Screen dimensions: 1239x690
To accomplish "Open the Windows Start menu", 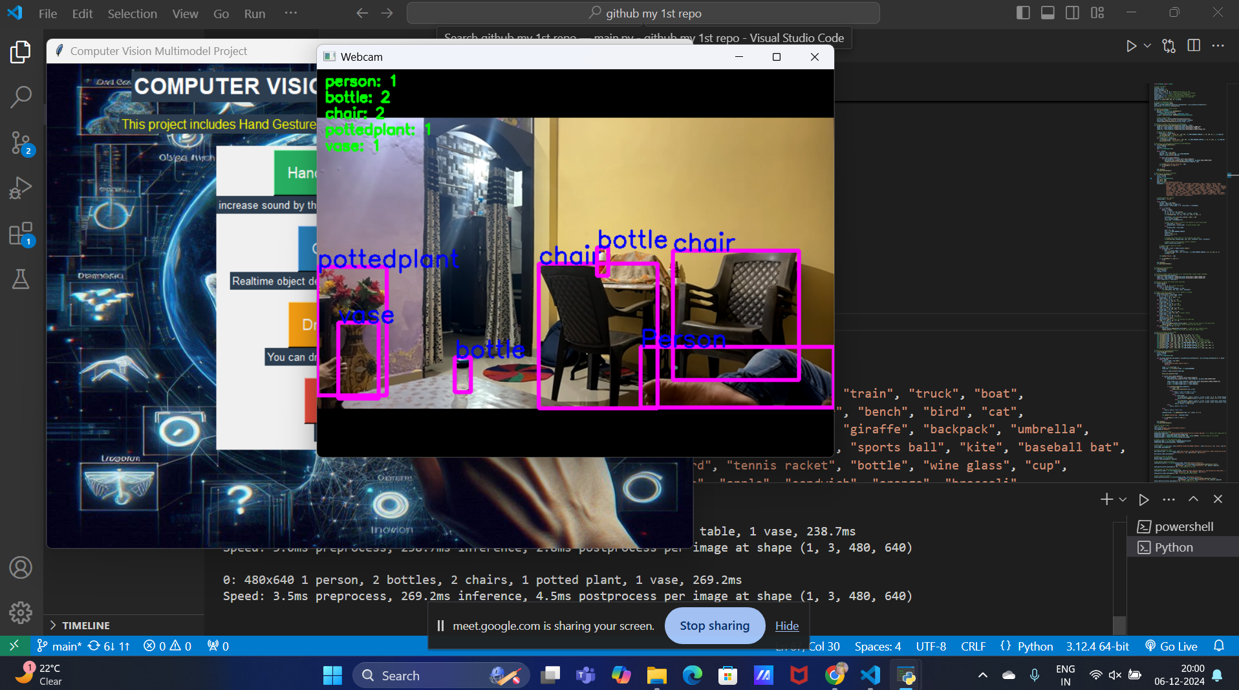I will tap(332, 675).
